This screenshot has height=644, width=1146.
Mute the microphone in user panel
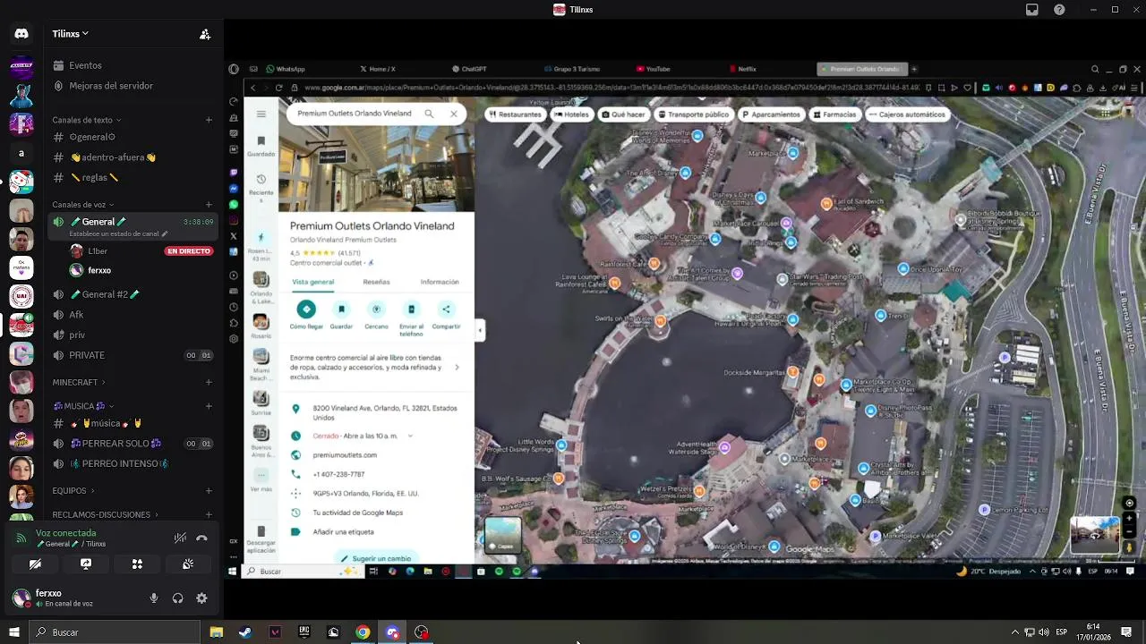tap(154, 598)
